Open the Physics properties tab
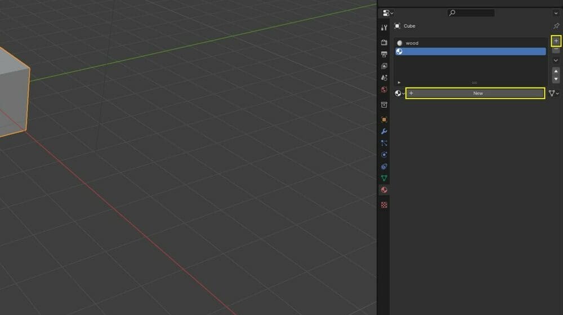This screenshot has height=315, width=563. point(384,154)
